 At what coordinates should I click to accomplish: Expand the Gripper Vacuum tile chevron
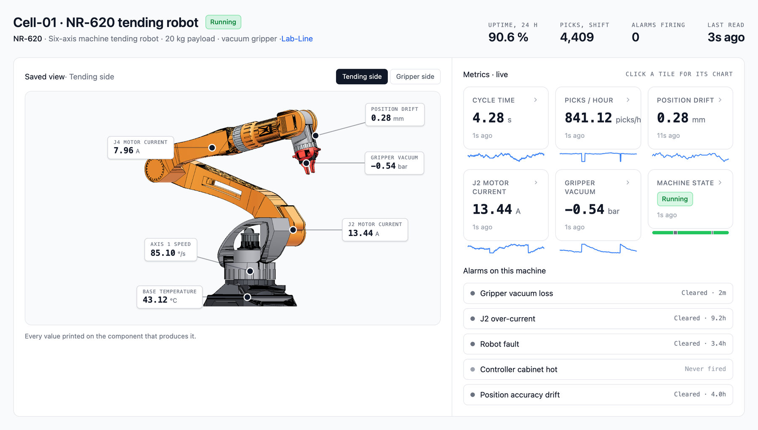[x=628, y=183]
